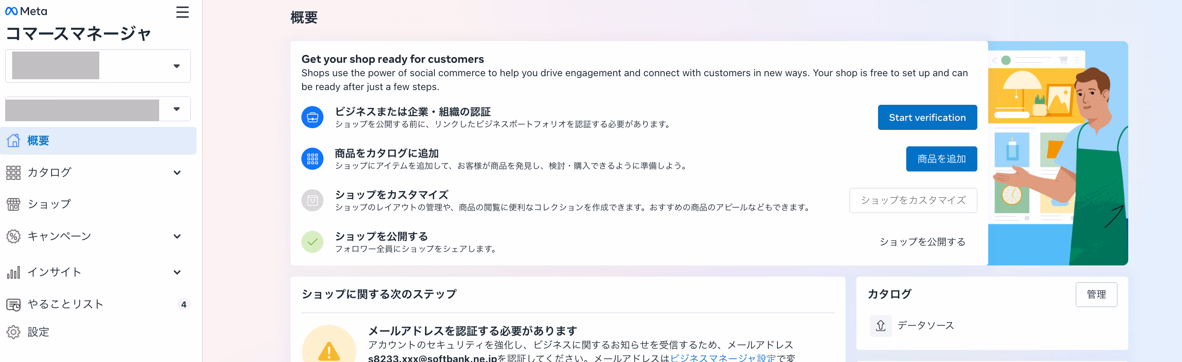Click the ショップを公開する button on the right
This screenshot has width=1182, height=362.
[922, 242]
